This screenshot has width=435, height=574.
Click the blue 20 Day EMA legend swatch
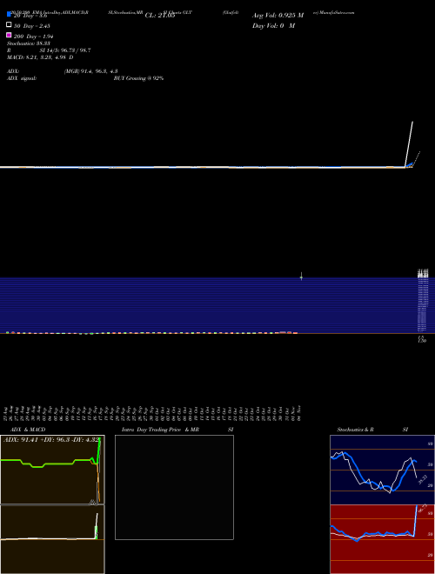pyautogui.click(x=9, y=15)
